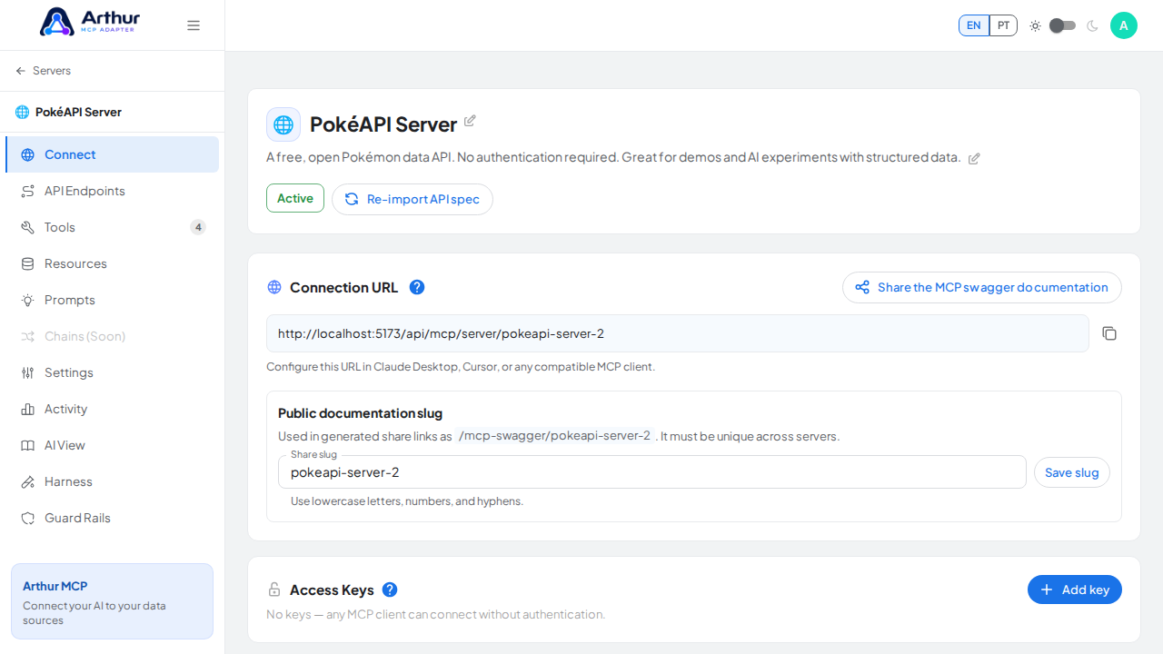Open the Guard Rails section
This screenshot has width=1163, height=654.
112,518
